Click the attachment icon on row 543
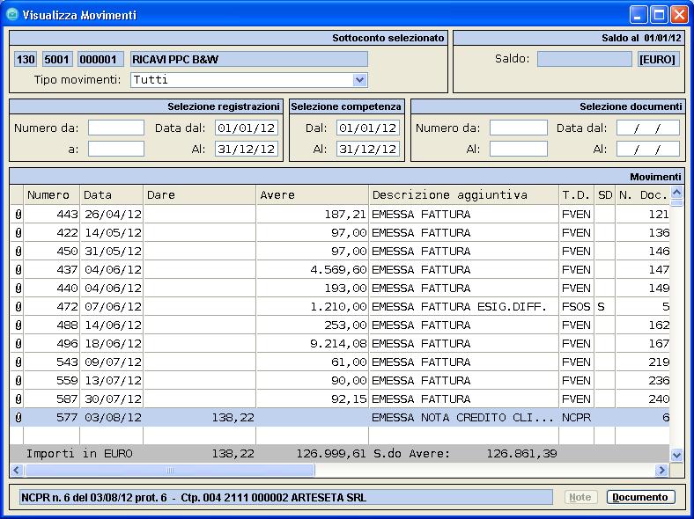Viewport: 694px width, 519px height. (18, 362)
